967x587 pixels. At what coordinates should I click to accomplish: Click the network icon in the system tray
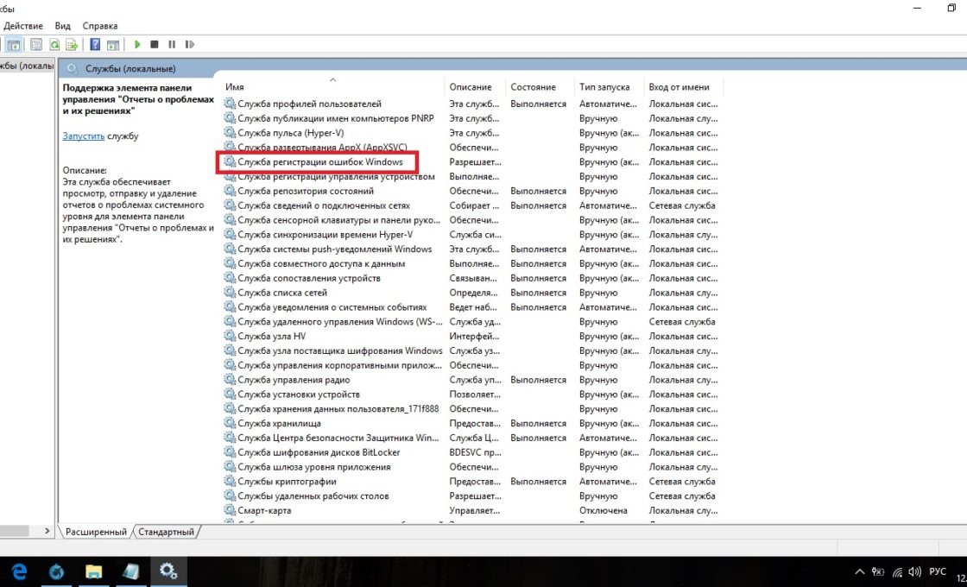[897, 572]
